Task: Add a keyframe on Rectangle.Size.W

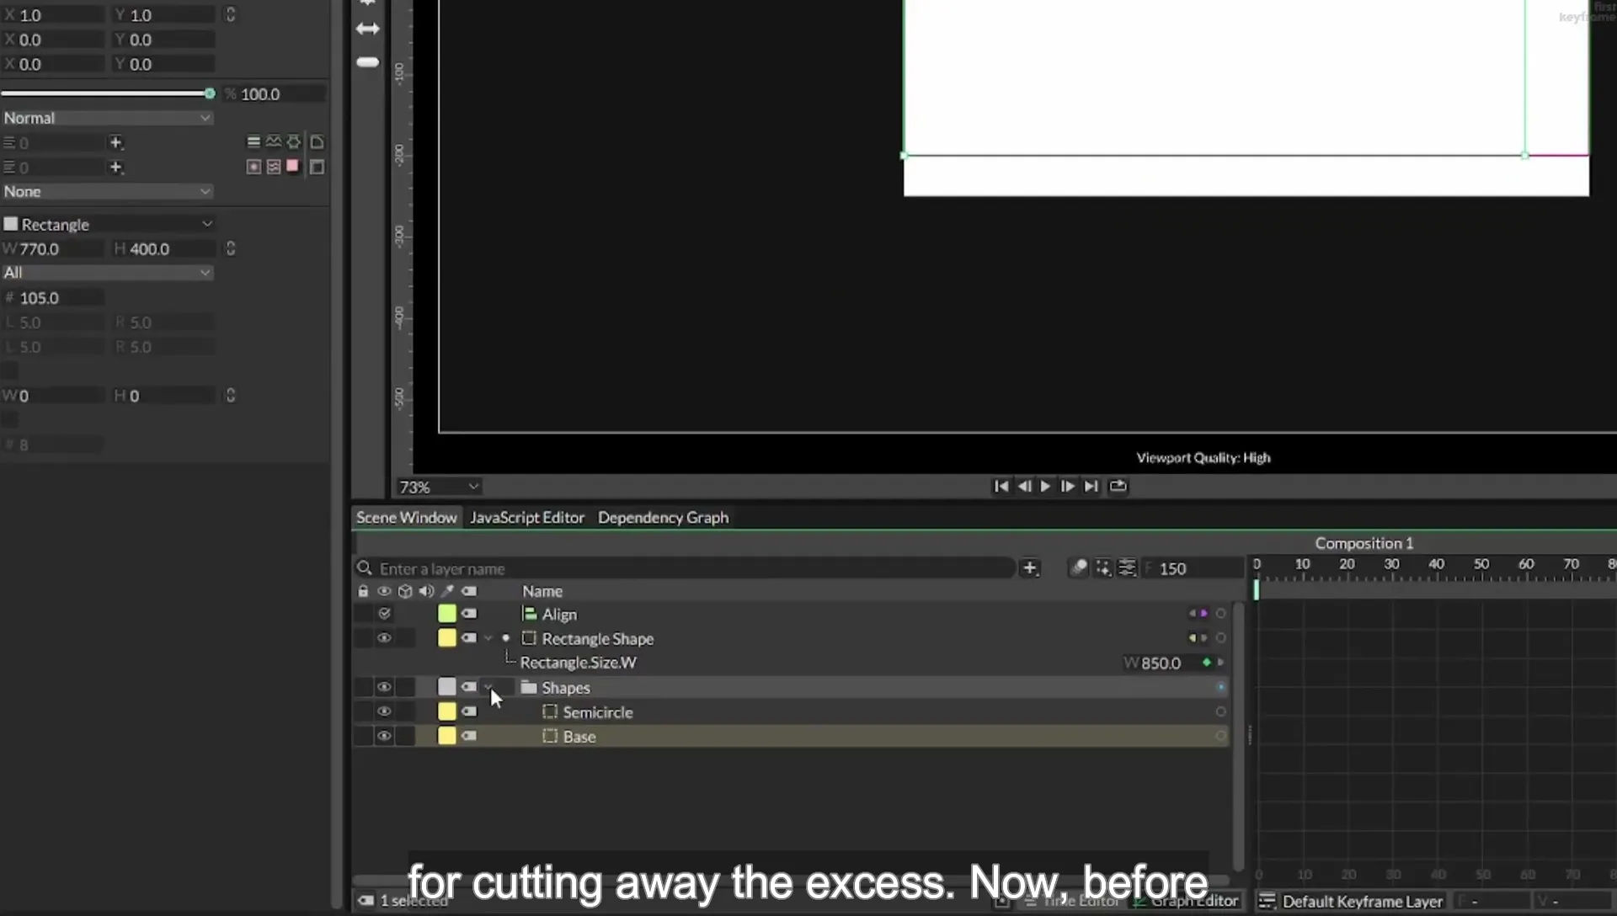Action: coord(1207,663)
